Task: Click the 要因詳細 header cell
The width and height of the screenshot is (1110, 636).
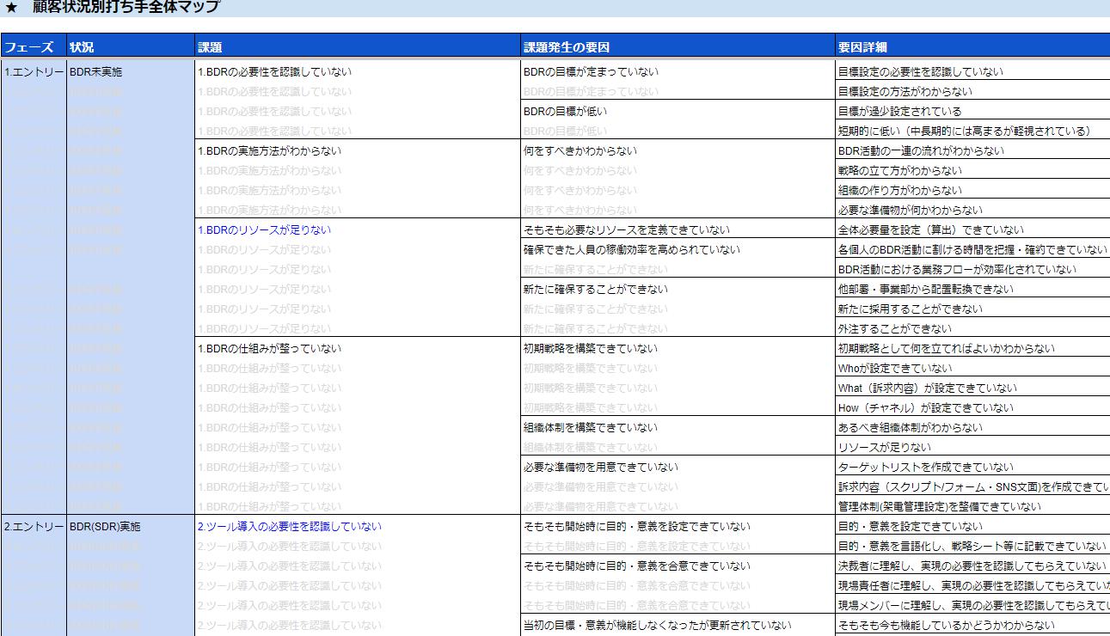Action: [972, 47]
